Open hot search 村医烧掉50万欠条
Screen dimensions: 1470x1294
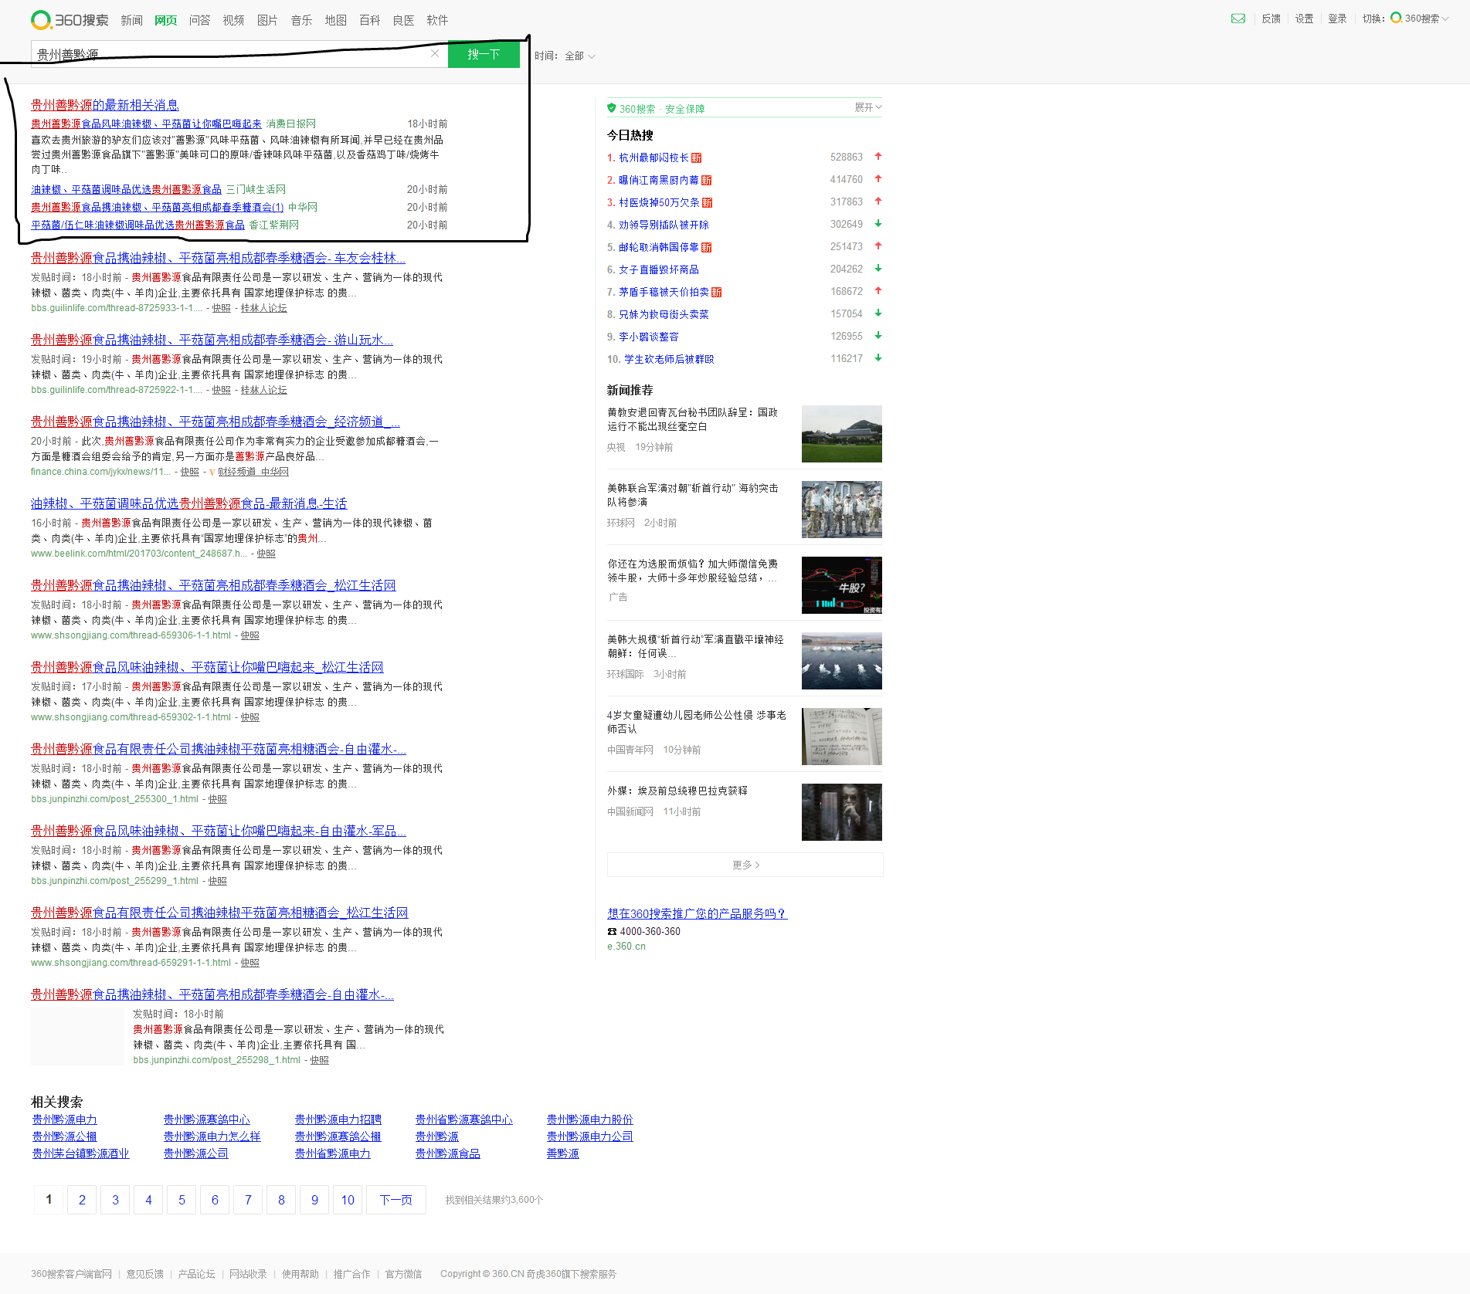click(x=659, y=202)
